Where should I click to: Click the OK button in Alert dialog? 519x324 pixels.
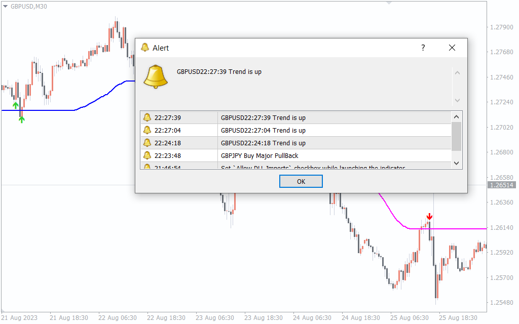(301, 181)
